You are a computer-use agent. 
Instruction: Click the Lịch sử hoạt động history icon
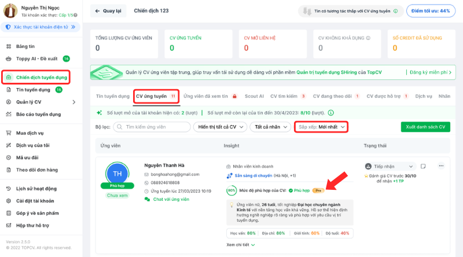tap(9, 189)
